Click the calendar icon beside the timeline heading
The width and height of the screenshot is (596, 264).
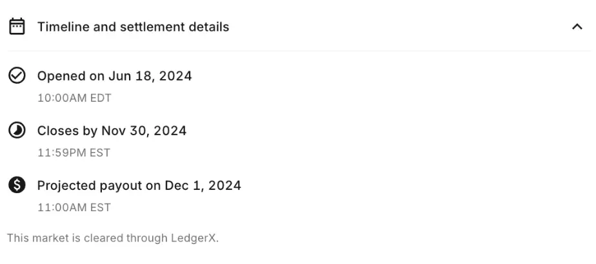pyautogui.click(x=17, y=26)
